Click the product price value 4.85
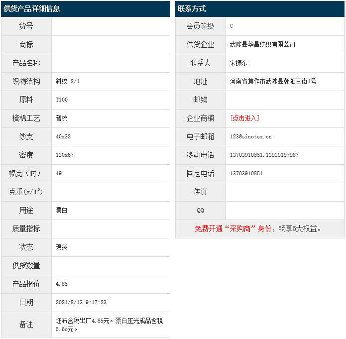The height and width of the screenshot is (339, 346). (x=62, y=284)
